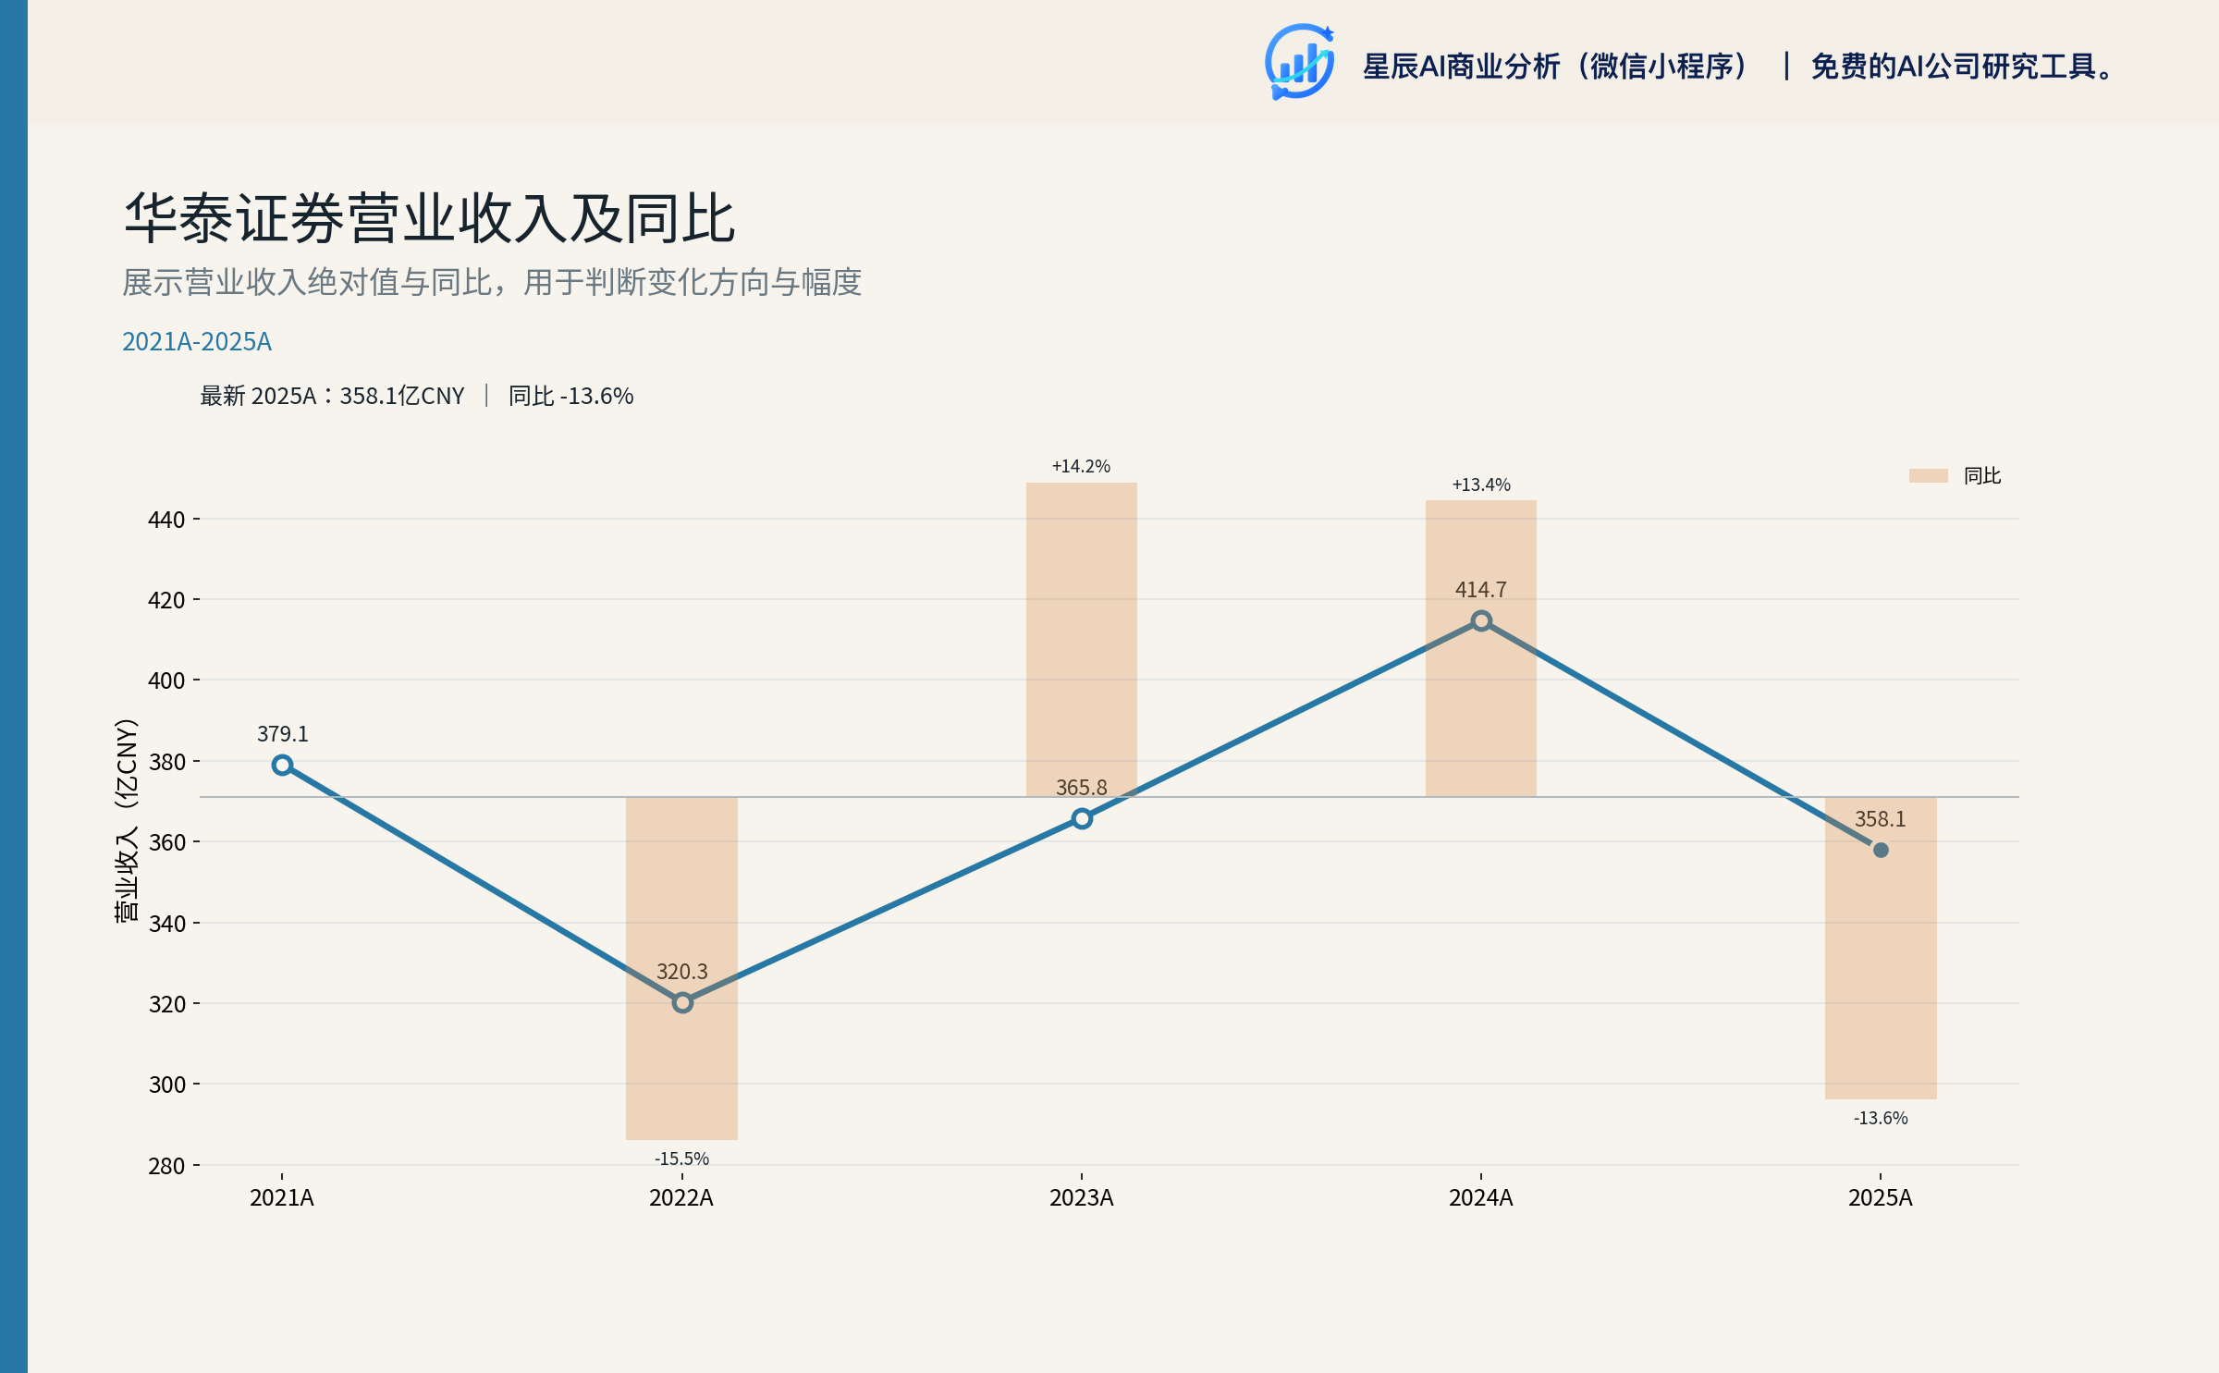Click the 2023A x-axis label
Viewport: 2219px width, 1373px height.
click(1082, 1197)
